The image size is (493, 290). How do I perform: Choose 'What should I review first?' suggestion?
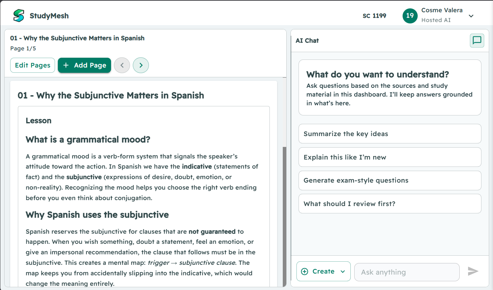pyautogui.click(x=390, y=204)
